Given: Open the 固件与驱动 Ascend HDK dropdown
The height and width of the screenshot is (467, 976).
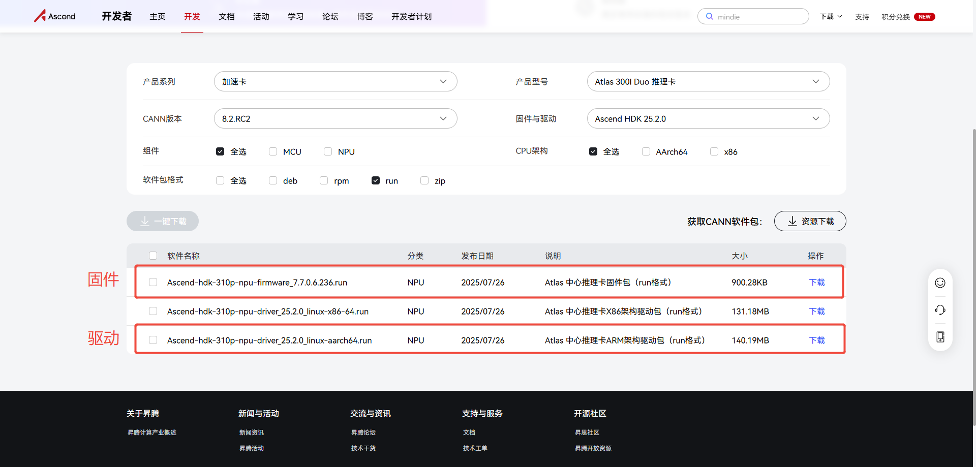Looking at the screenshot, I should pos(709,118).
